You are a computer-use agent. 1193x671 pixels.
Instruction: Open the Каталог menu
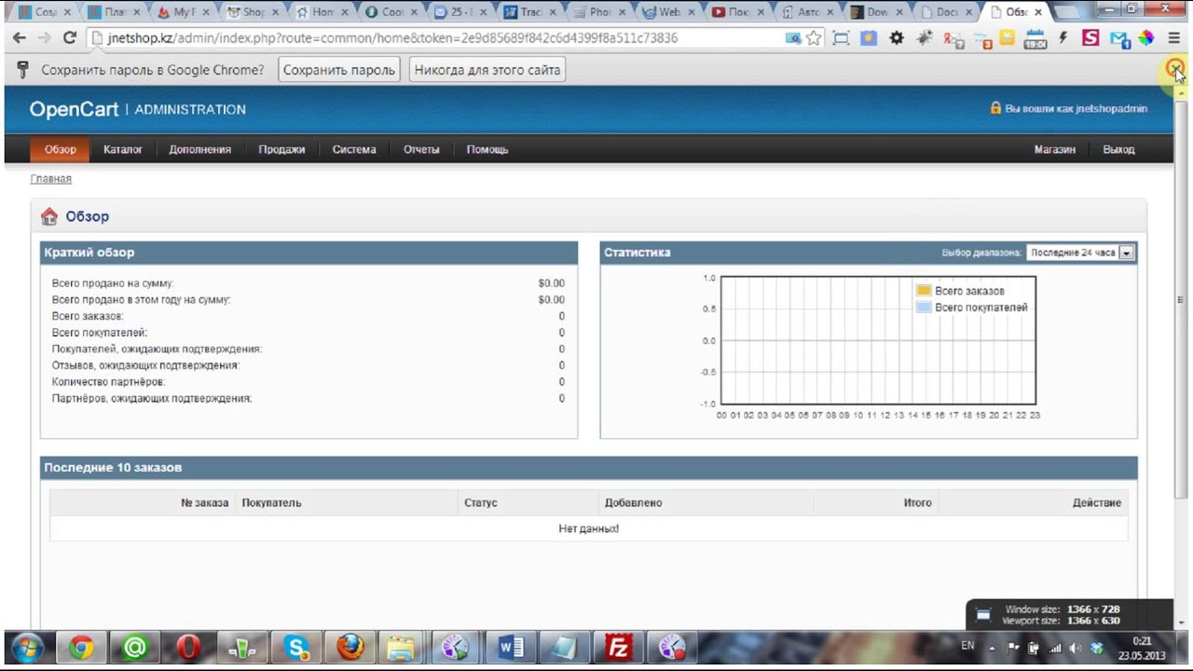[x=123, y=149]
